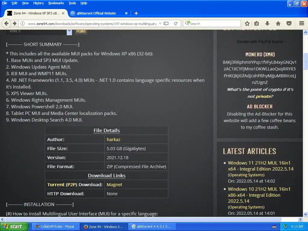Open the Pocket save icon
The width and height of the screenshot is (308, 231).
[289, 23]
